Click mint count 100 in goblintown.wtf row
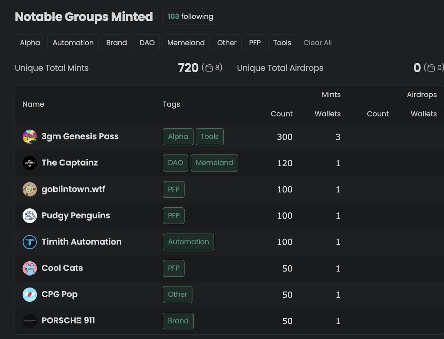This screenshot has width=444, height=339. coord(285,189)
